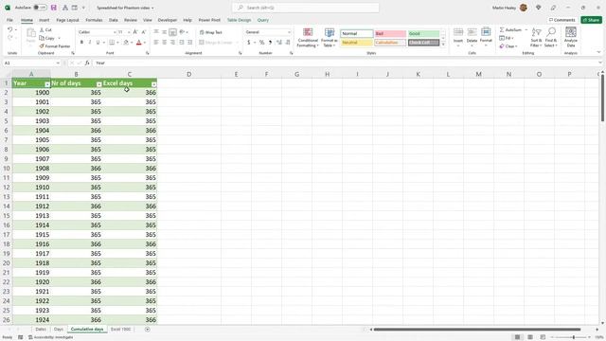Click the Undo icon
The height and width of the screenshot is (341, 606).
(x=10, y=29)
